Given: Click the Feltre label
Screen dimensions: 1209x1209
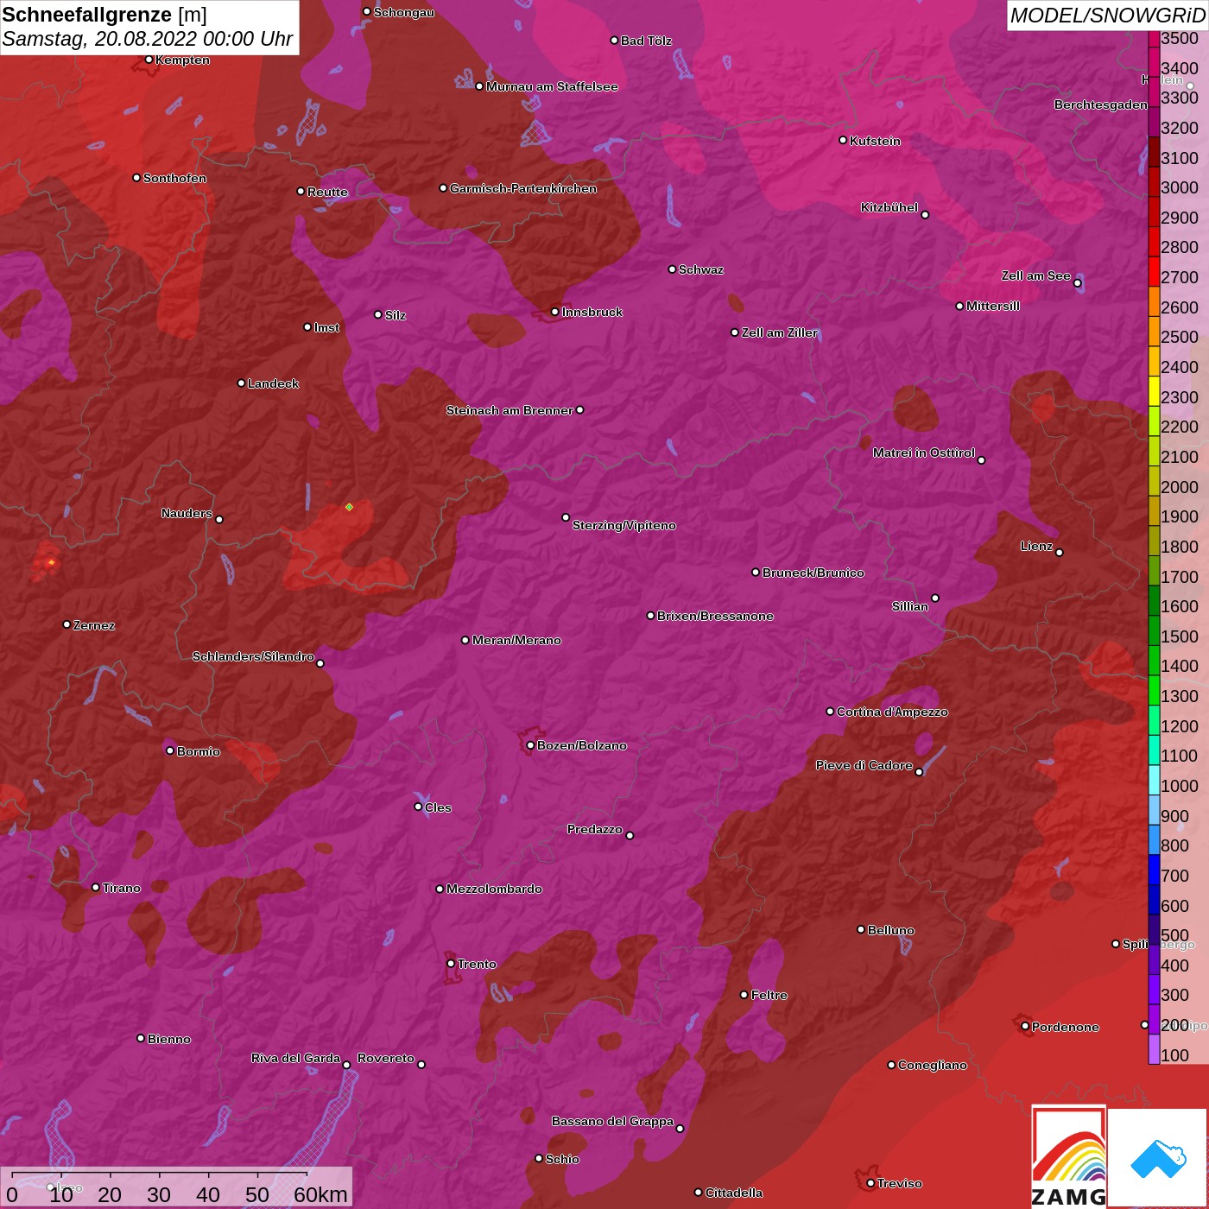Looking at the screenshot, I should [769, 995].
